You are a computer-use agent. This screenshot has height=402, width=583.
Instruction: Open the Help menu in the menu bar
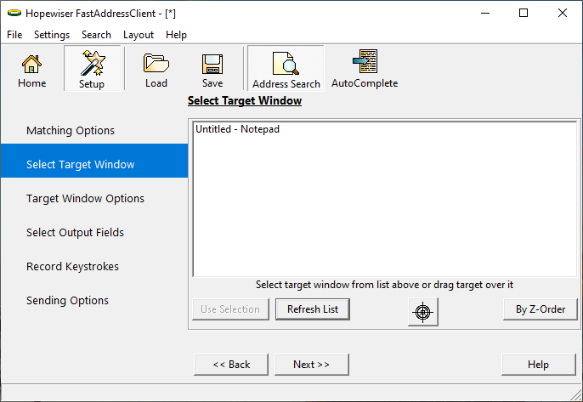(x=176, y=35)
